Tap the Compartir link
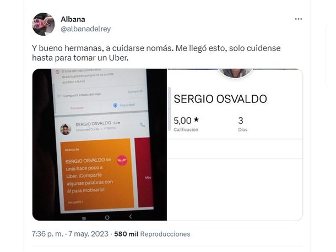This screenshot has height=252, width=336. pos(135,91)
